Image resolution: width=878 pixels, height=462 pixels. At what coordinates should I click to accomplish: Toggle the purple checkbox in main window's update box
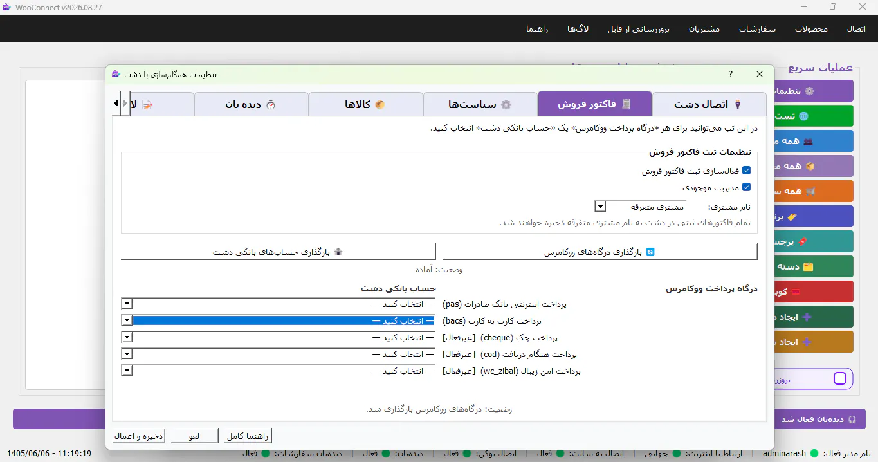[839, 378]
